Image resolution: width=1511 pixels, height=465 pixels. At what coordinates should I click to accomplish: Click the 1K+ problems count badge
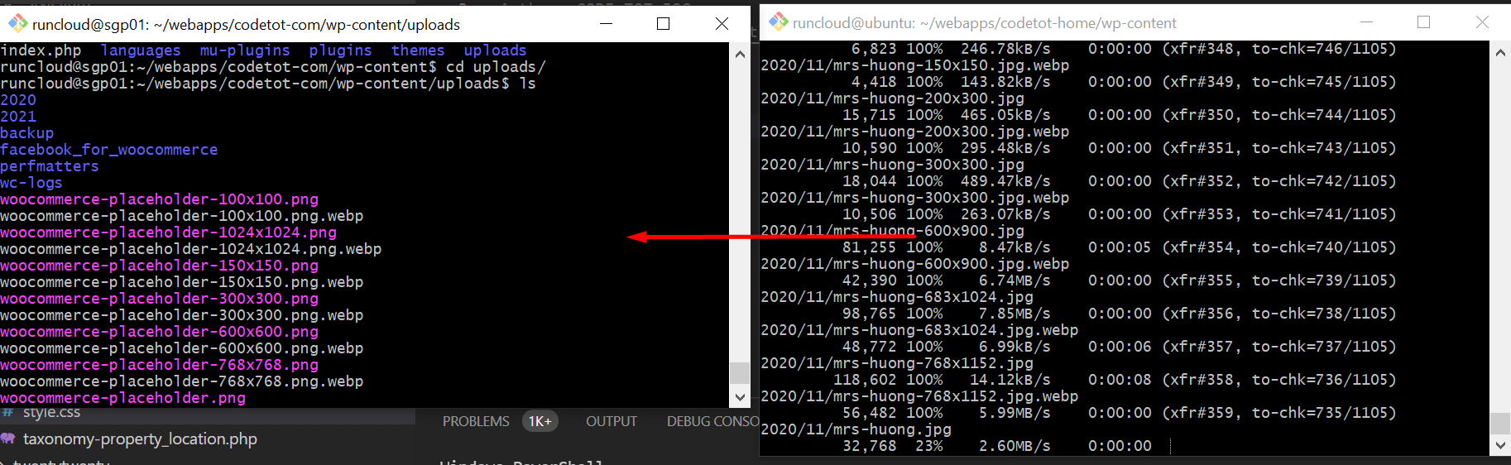tap(540, 421)
